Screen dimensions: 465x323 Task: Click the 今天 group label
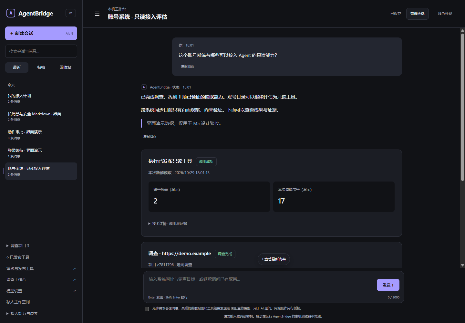(11, 85)
